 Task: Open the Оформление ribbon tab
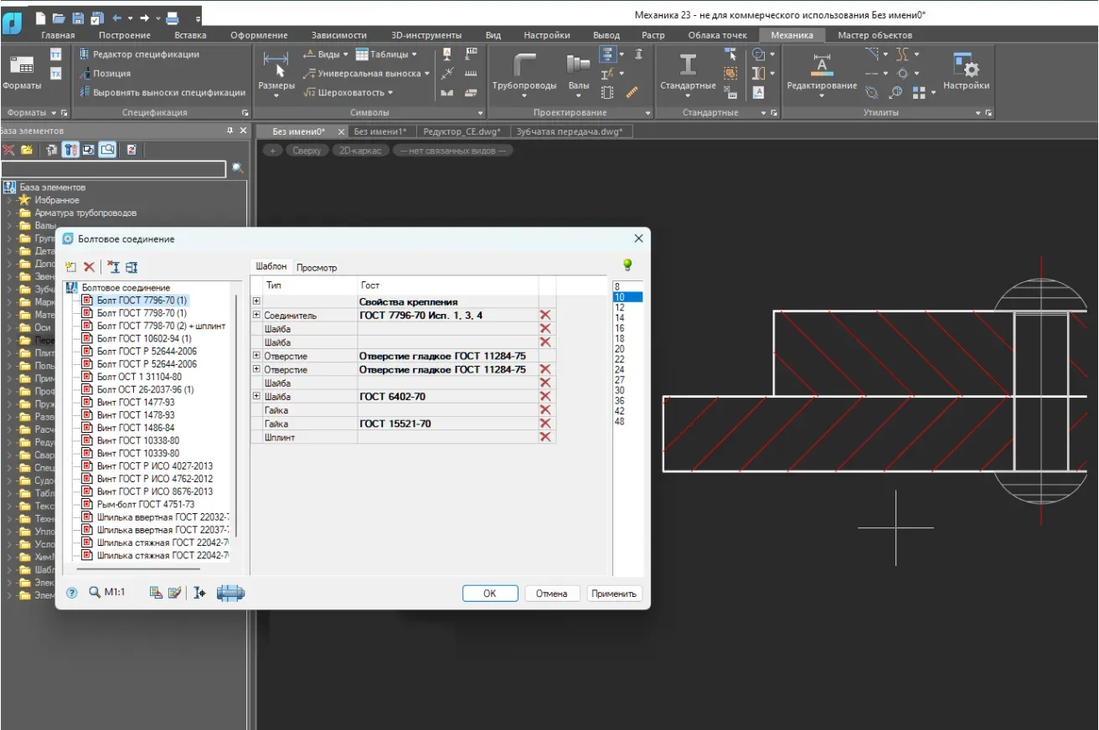tap(259, 35)
